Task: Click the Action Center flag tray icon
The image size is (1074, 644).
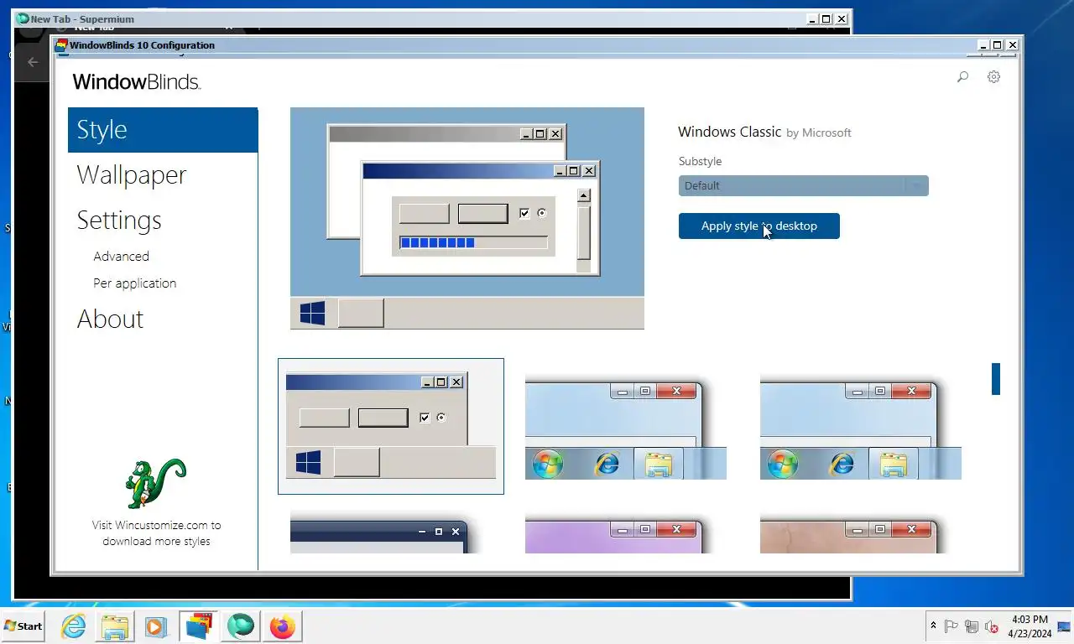Action: tap(951, 626)
